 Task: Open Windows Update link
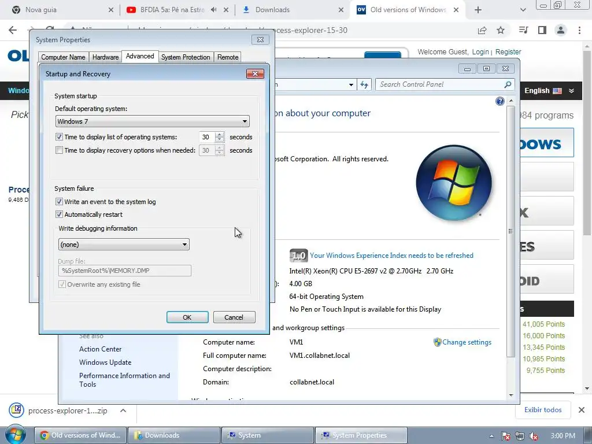click(x=105, y=362)
